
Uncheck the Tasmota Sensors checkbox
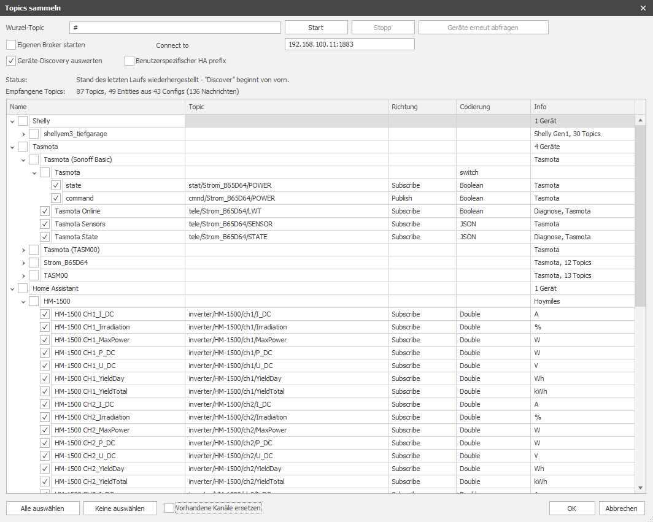[x=45, y=224]
